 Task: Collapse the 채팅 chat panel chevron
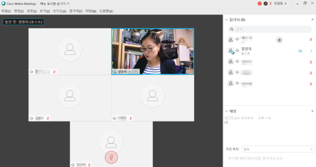(226, 111)
